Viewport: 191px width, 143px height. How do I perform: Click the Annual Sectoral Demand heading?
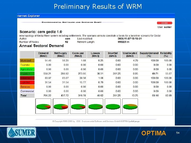tap(42, 46)
